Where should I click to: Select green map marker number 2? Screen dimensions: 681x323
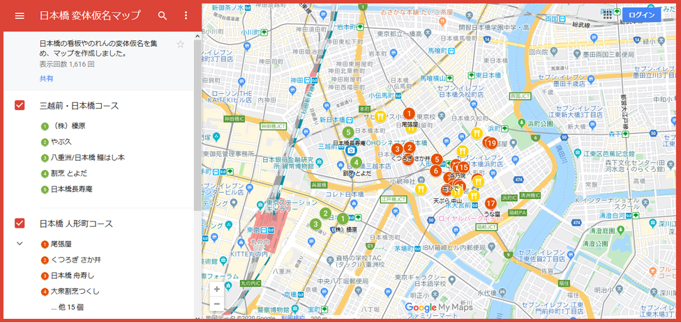click(x=325, y=213)
